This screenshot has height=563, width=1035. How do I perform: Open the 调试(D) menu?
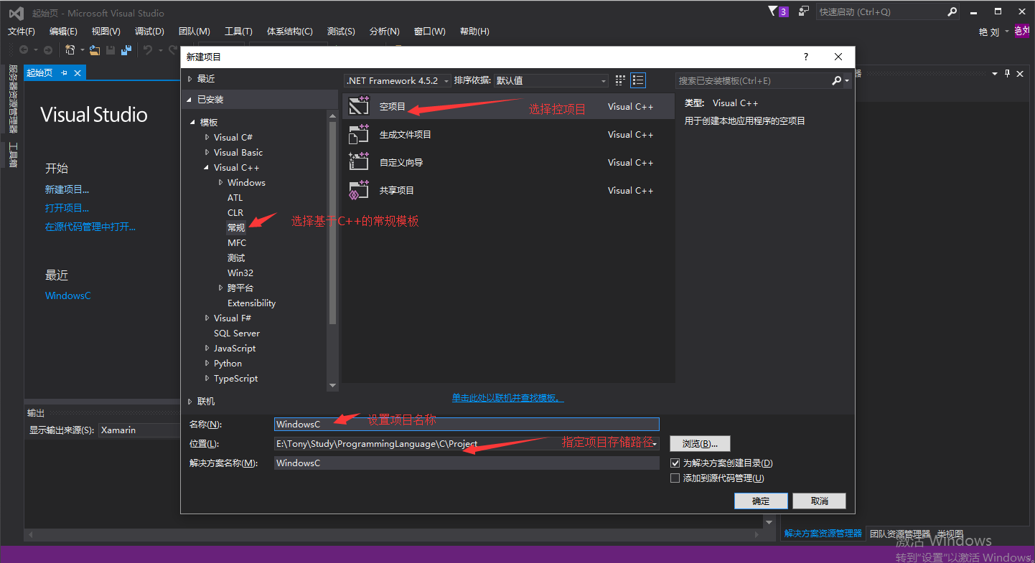click(x=149, y=32)
